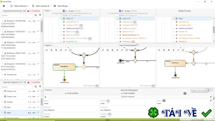Zoom in on Merge Preview diagram

point(169,50)
